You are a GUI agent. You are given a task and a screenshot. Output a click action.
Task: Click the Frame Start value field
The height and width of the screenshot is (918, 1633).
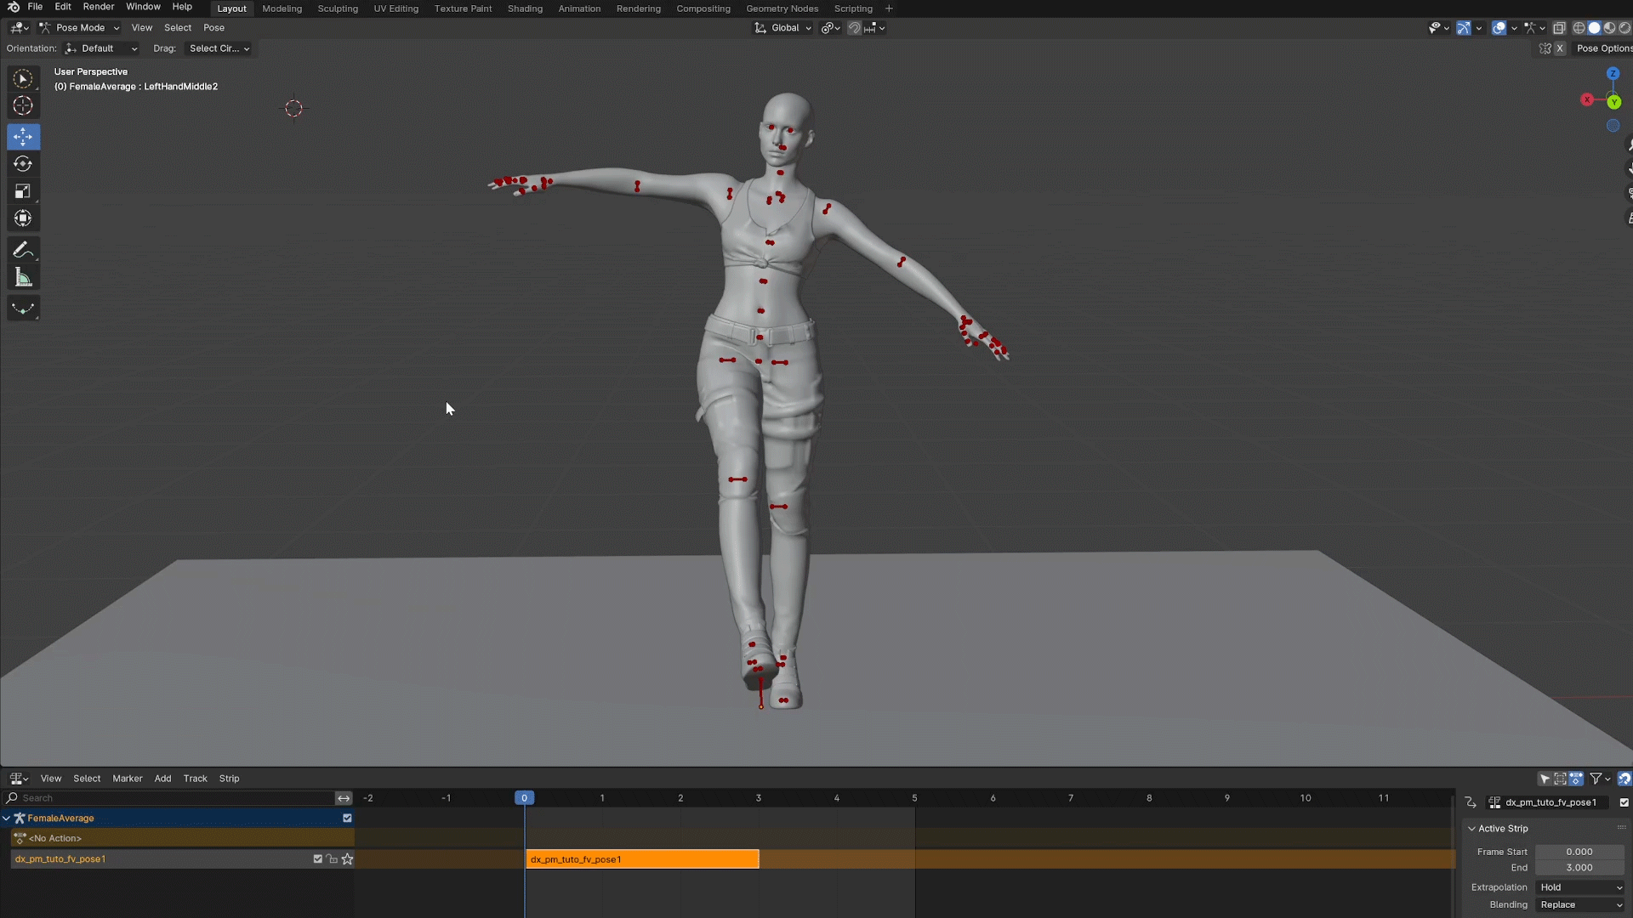[1579, 852]
